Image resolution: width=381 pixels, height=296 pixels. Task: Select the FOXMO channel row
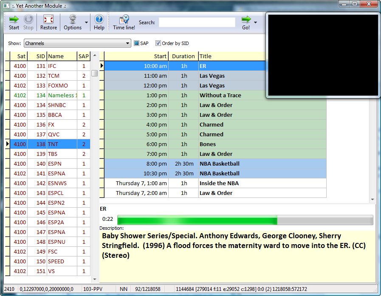pos(50,85)
